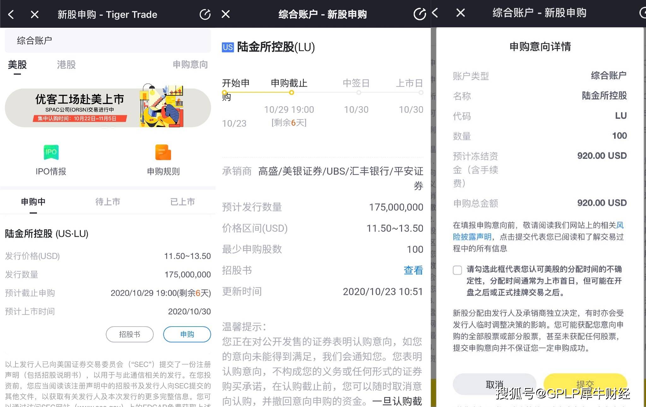This screenshot has height=407, width=646.
Task: Click the 申购 button for 陆金所控股
Action: pos(187,334)
